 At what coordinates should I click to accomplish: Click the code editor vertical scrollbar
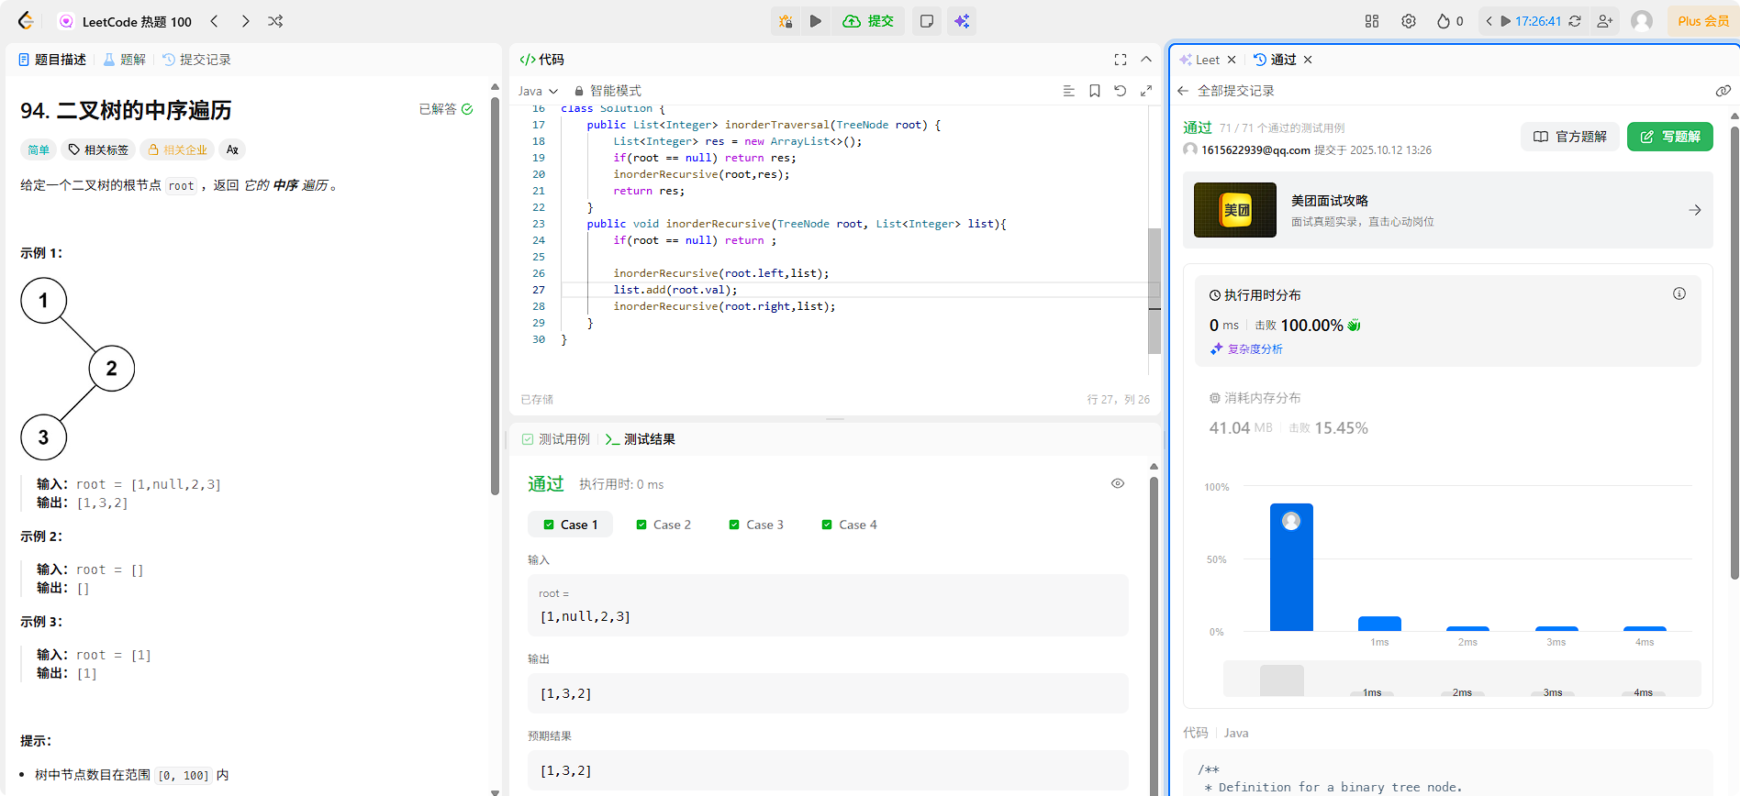[x=1154, y=292]
